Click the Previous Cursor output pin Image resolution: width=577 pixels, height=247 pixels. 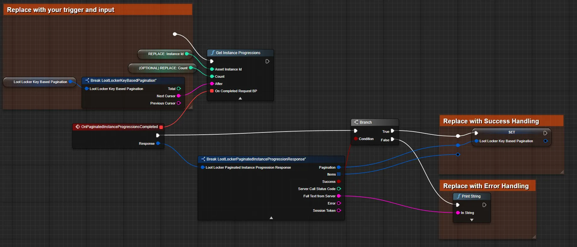(x=179, y=103)
